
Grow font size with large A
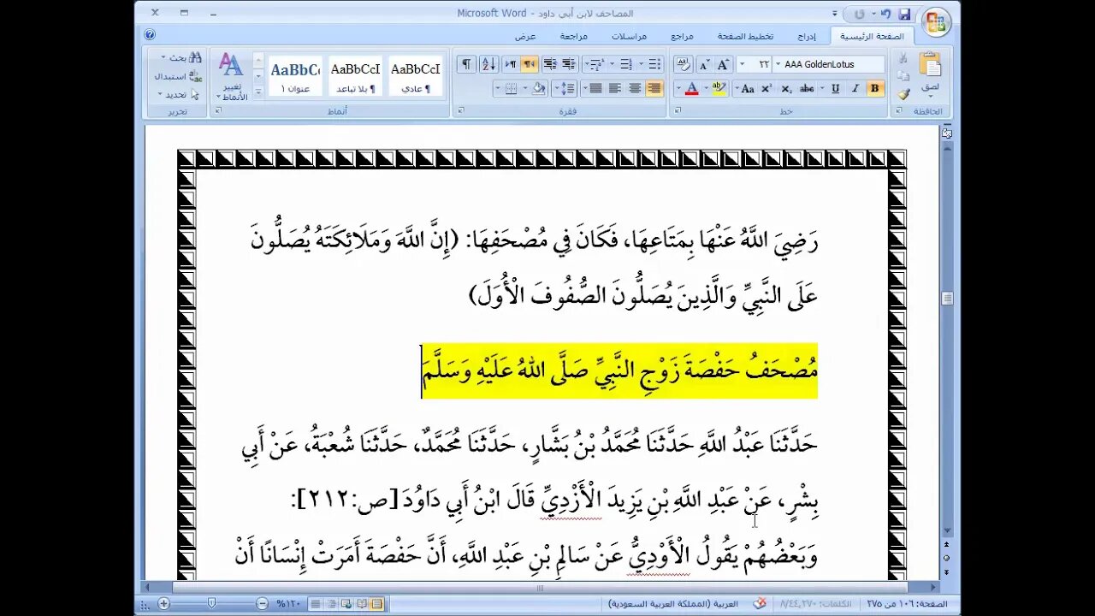pyautogui.click(x=724, y=64)
